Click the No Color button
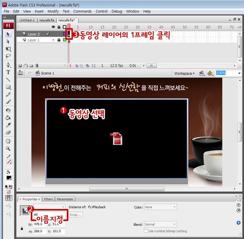The width and height of the screenshot is (244, 239). pyautogui.click(x=9, y=192)
